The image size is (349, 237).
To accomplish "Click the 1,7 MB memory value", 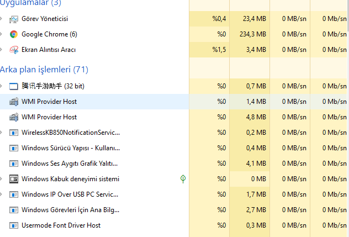I will click(256, 194).
